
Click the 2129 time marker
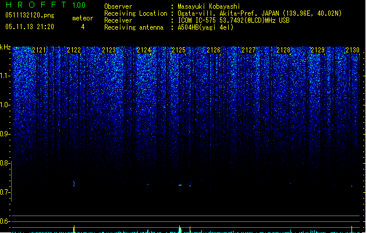[x=318, y=50]
